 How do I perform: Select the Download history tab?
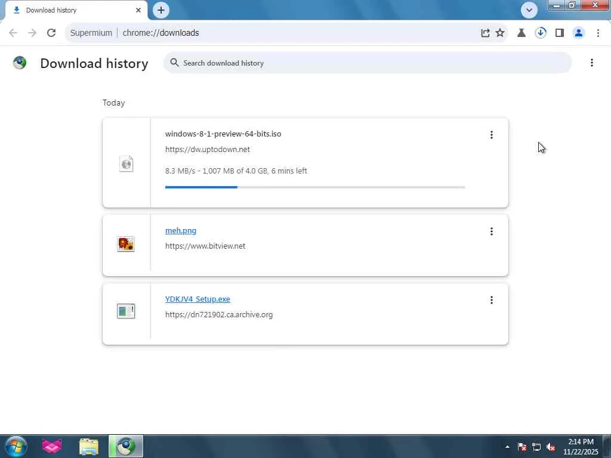click(x=76, y=11)
